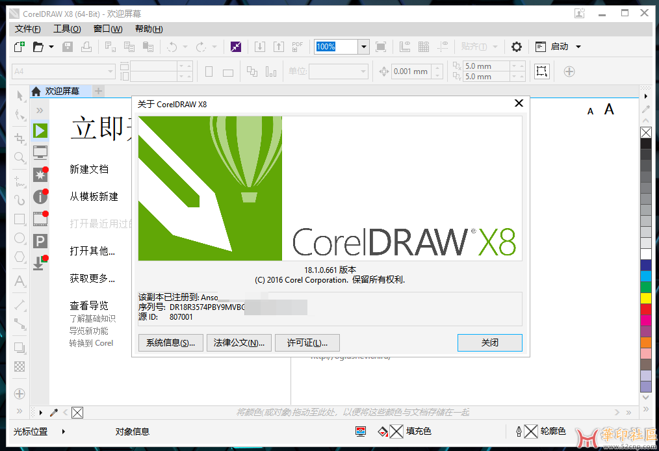Click the 新建文档 link
Viewport: 659px width, 451px height.
click(89, 170)
